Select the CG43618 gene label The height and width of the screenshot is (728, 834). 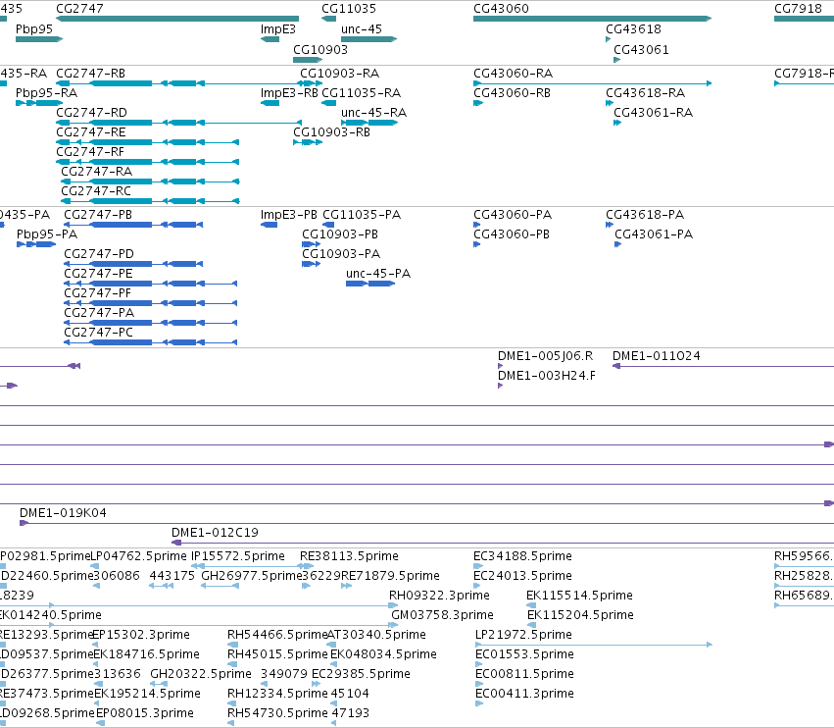tap(633, 29)
